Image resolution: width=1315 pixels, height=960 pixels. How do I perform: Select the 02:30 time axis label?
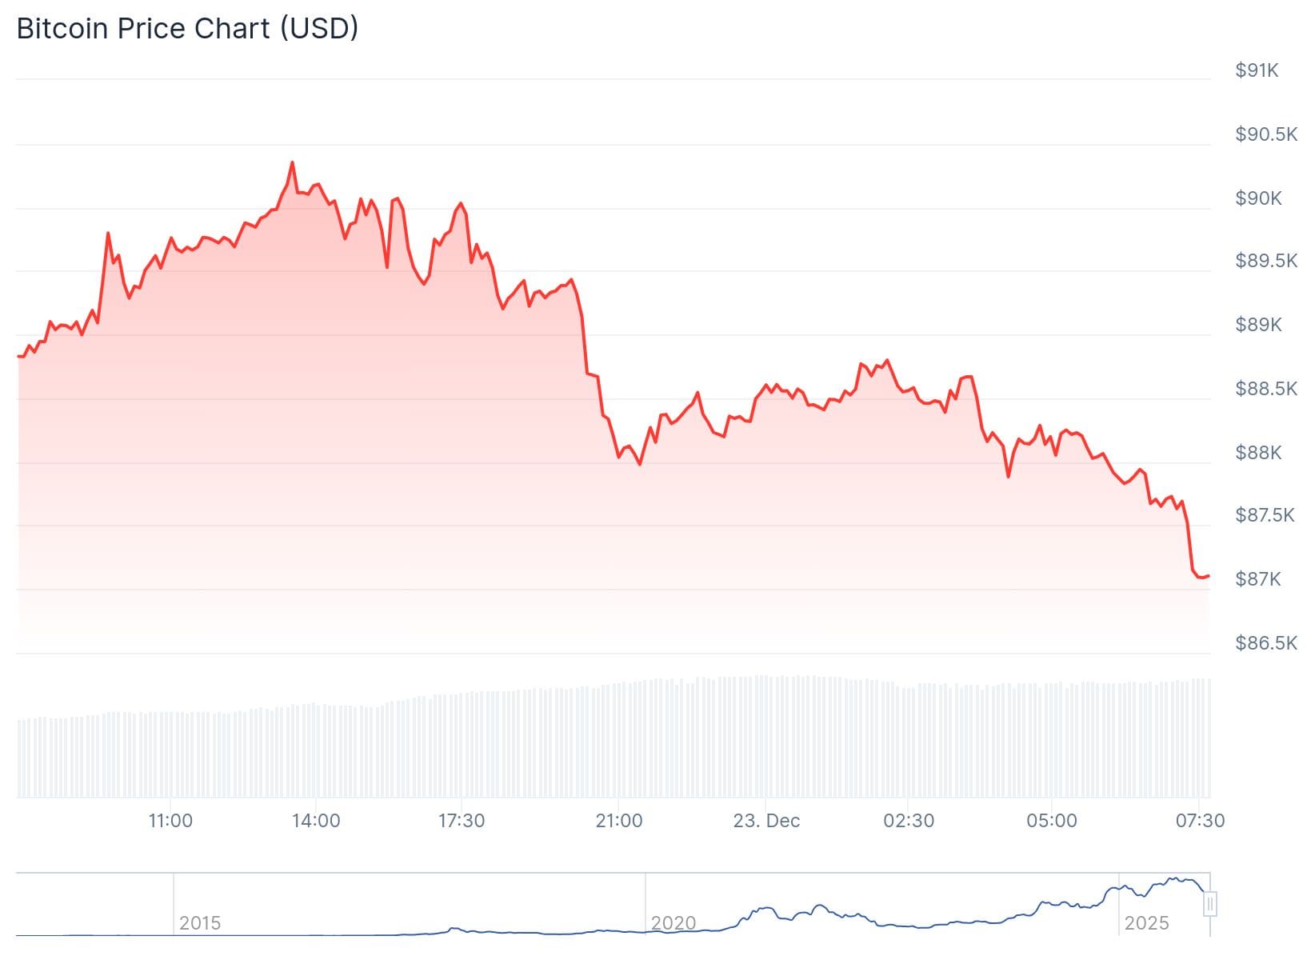click(909, 821)
